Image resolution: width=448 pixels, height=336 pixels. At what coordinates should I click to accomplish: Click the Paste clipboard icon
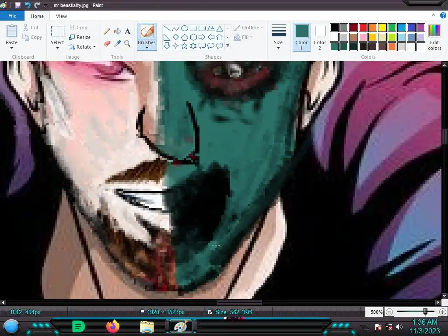(x=12, y=31)
